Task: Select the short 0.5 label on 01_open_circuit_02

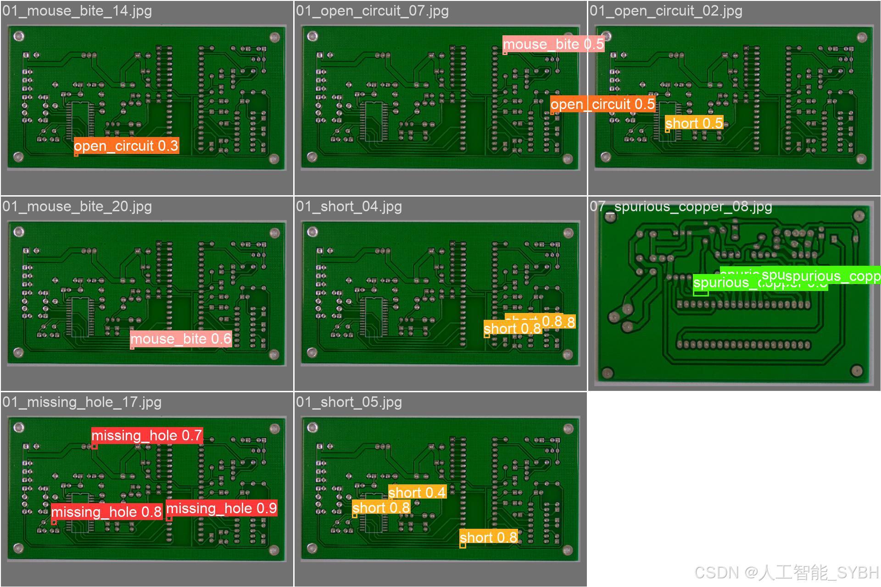Action: [694, 123]
